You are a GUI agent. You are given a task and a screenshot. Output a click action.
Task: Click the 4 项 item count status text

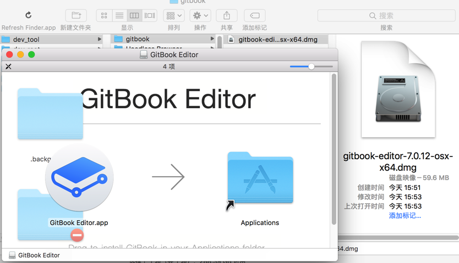pyautogui.click(x=169, y=66)
